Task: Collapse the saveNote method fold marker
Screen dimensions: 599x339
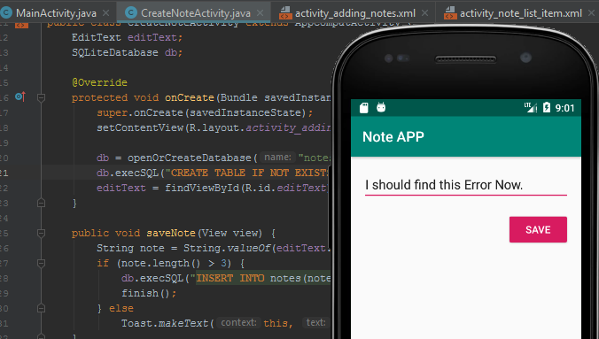Action: [x=42, y=233]
